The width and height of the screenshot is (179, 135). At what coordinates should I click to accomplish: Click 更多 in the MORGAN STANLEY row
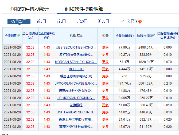point(105,62)
